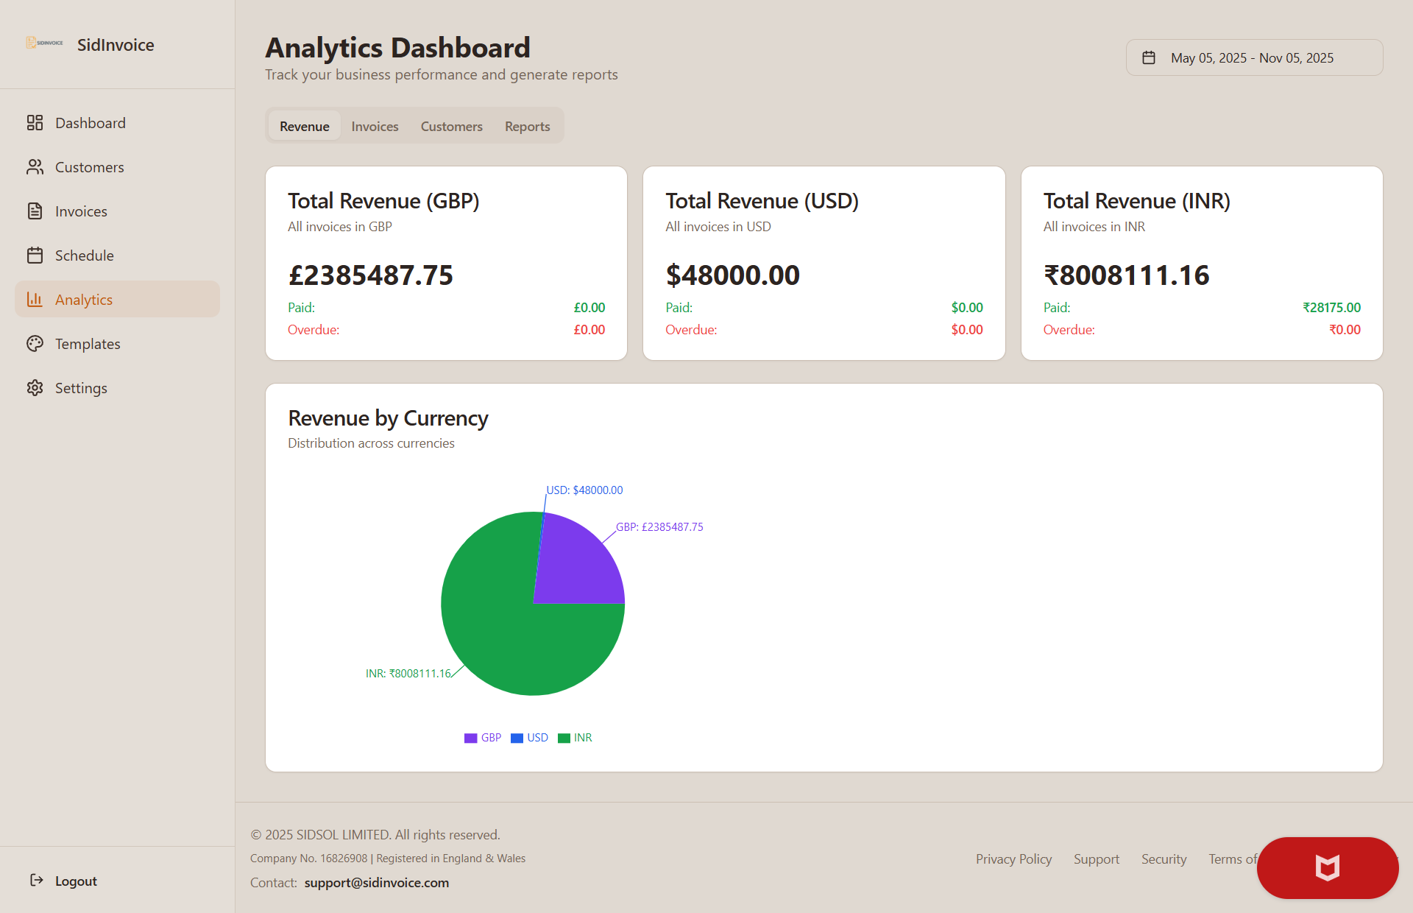Toggle INR in the pie chart legend

(575, 737)
